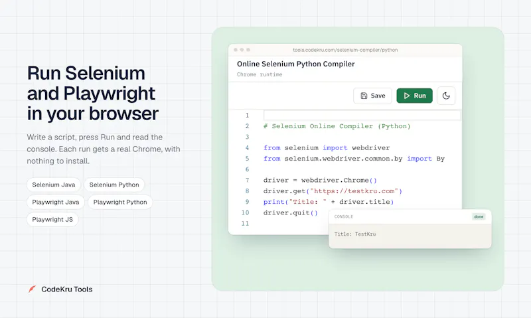Click the play triangle icon in Run

407,96
